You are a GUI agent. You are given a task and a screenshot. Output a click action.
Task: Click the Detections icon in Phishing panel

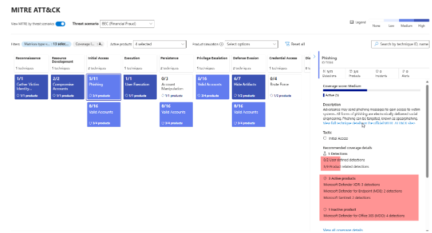coord(324,71)
